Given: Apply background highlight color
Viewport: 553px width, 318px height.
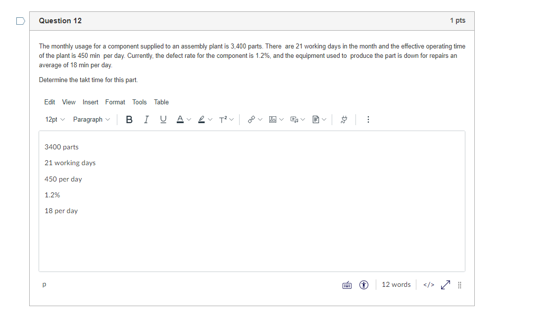Looking at the screenshot, I should coord(201,119).
